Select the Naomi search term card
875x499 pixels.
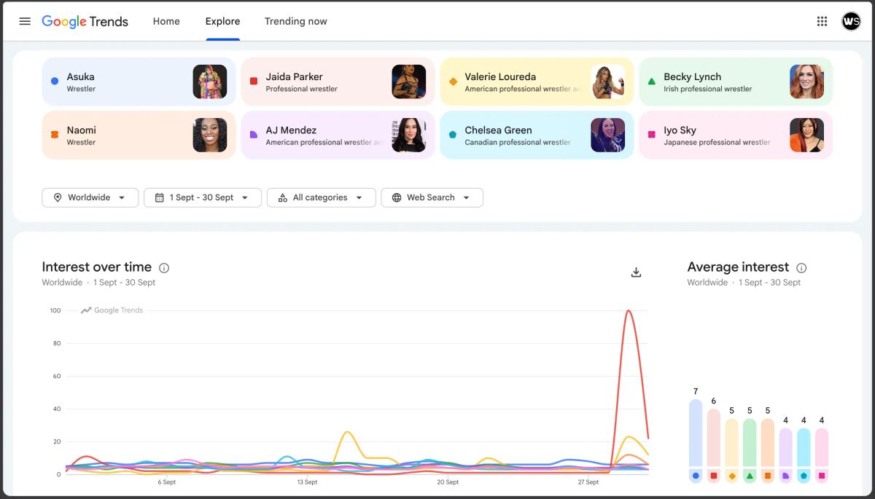click(x=139, y=135)
